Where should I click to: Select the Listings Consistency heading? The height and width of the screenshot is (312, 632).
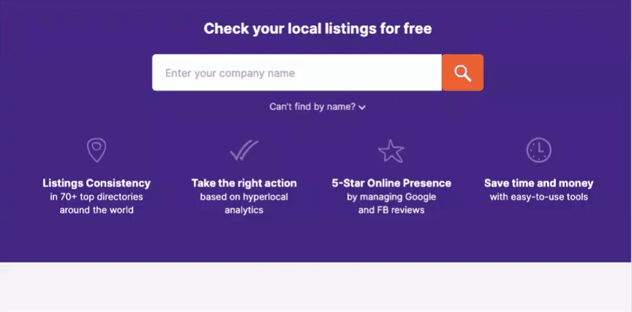[x=96, y=183]
